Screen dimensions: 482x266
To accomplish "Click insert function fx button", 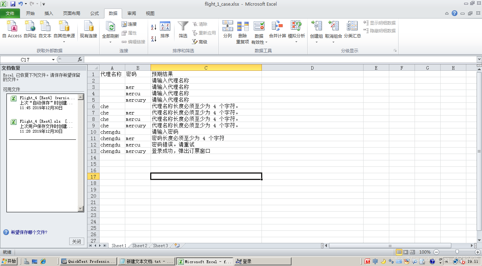I will pos(80,60).
